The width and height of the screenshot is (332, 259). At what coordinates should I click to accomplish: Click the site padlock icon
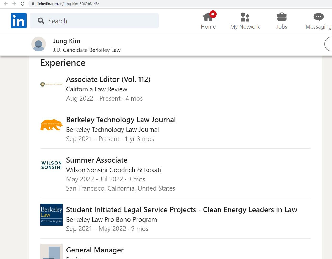[33, 4]
